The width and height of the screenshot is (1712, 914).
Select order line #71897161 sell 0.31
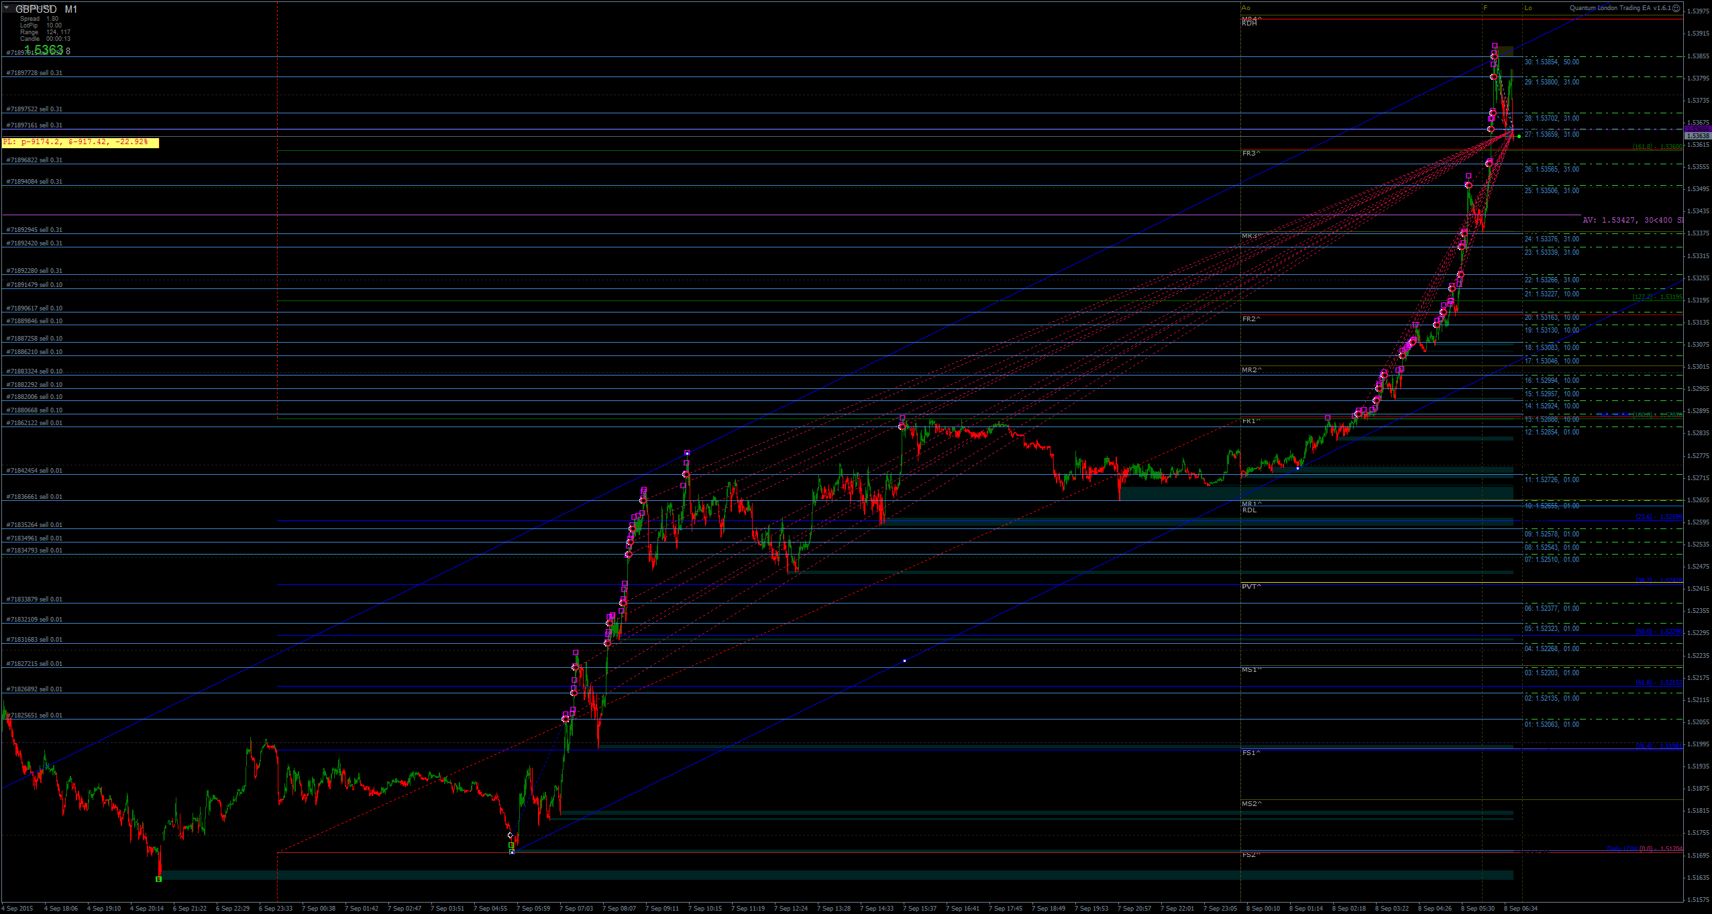coord(34,125)
